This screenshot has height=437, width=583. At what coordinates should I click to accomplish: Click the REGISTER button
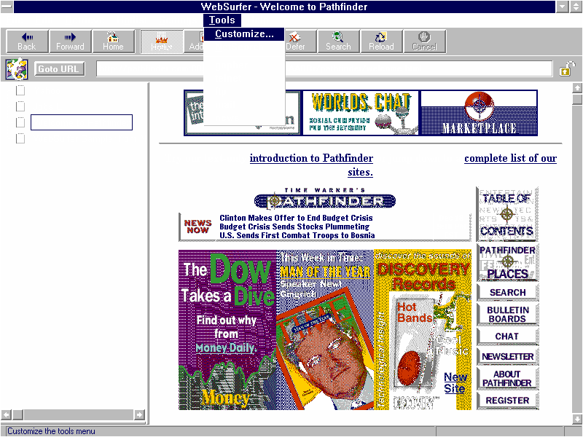[507, 400]
